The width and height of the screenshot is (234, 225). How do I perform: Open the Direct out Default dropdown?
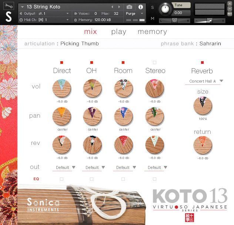pos(64,168)
